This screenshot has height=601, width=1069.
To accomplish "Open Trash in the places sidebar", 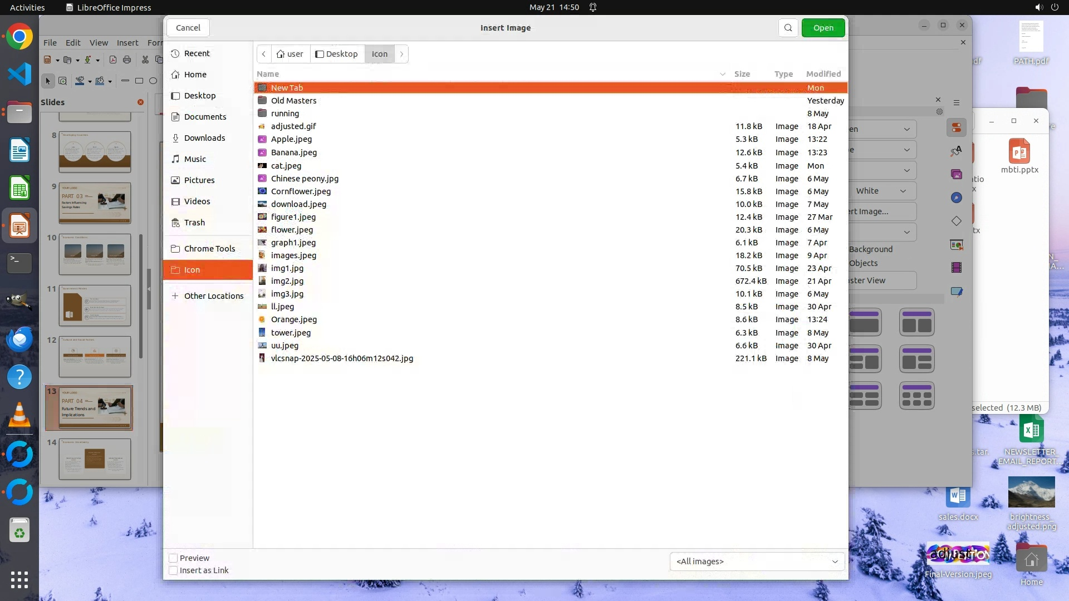I will pyautogui.click(x=194, y=223).
